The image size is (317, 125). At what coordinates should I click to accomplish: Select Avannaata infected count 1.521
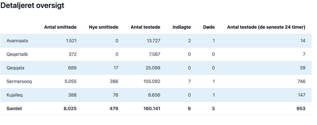pyautogui.click(x=71, y=41)
